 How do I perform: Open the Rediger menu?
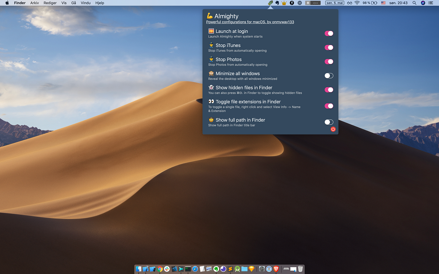point(50,3)
